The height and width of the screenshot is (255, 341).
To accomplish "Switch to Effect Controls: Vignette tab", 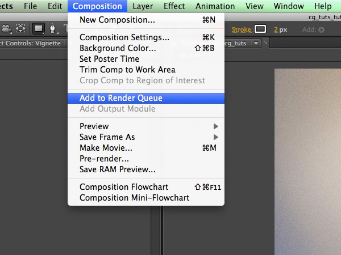I will point(31,43).
